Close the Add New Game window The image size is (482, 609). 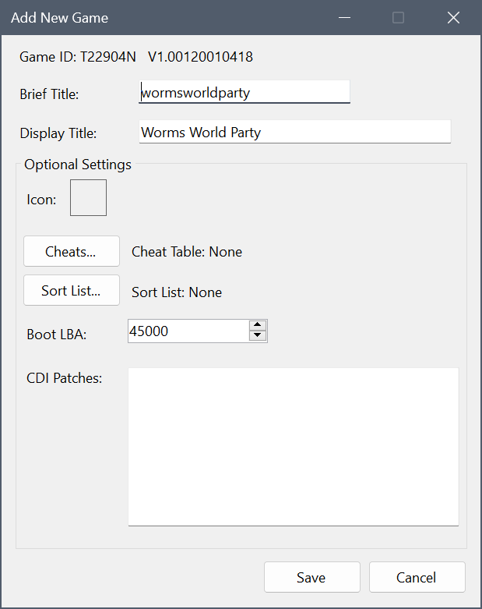(x=453, y=17)
